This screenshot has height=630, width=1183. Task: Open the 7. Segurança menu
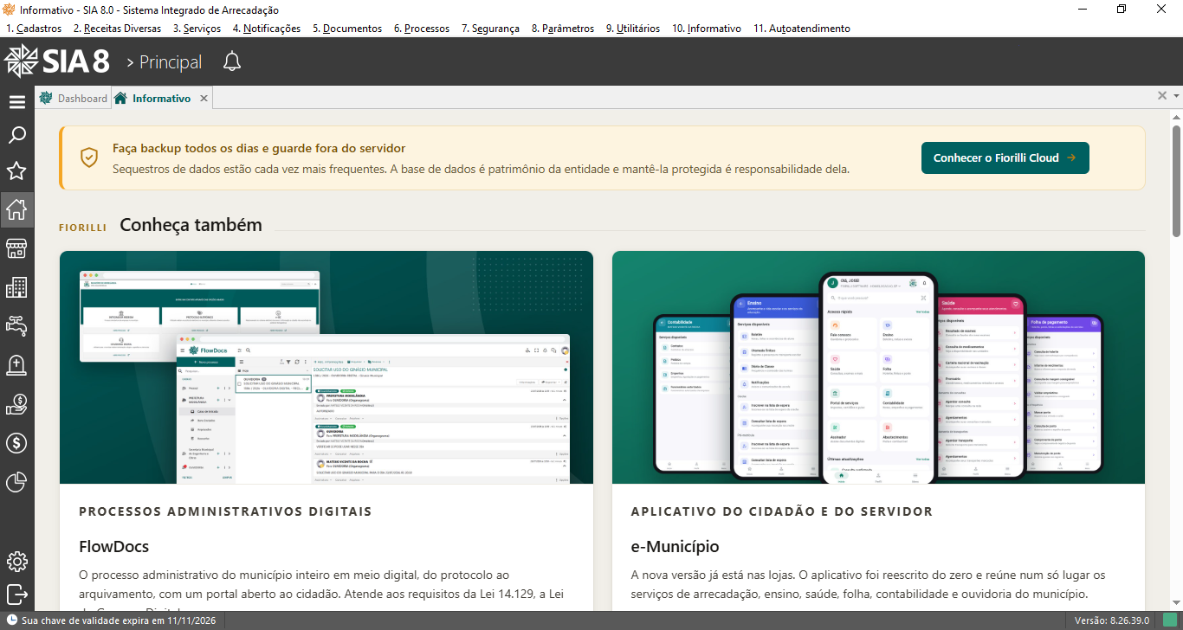point(490,29)
